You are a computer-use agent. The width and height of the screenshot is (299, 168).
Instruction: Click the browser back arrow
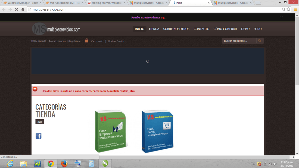click(x=4, y=9)
